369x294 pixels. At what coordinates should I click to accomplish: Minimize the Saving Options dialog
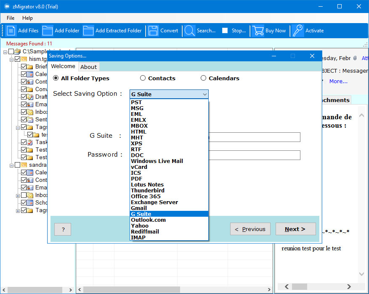click(274, 56)
